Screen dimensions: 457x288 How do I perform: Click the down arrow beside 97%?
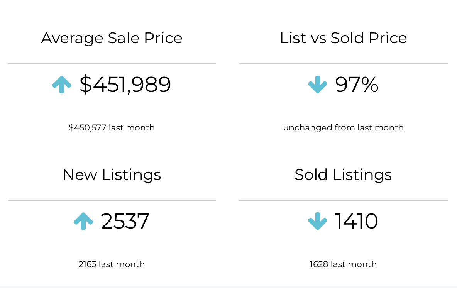click(318, 85)
